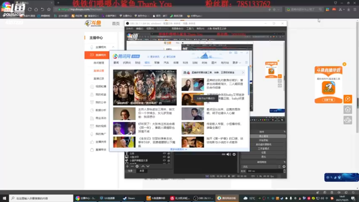Viewport: 359px width, 202px height.
Task: Move source down arrow in OBS
Action: 148,166
